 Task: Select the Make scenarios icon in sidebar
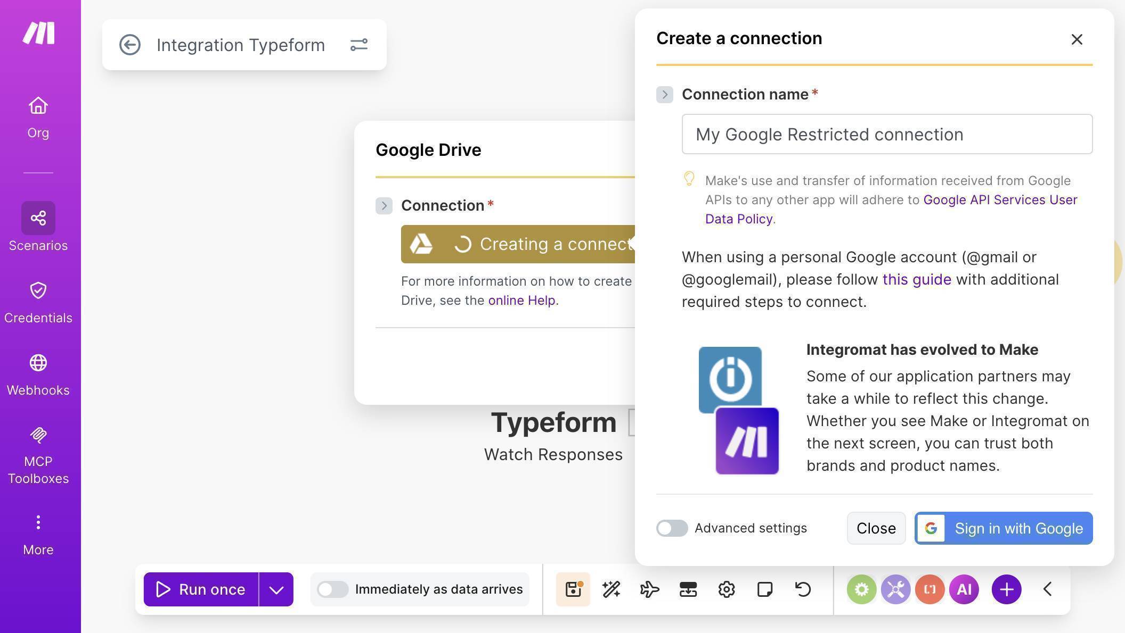(38, 218)
